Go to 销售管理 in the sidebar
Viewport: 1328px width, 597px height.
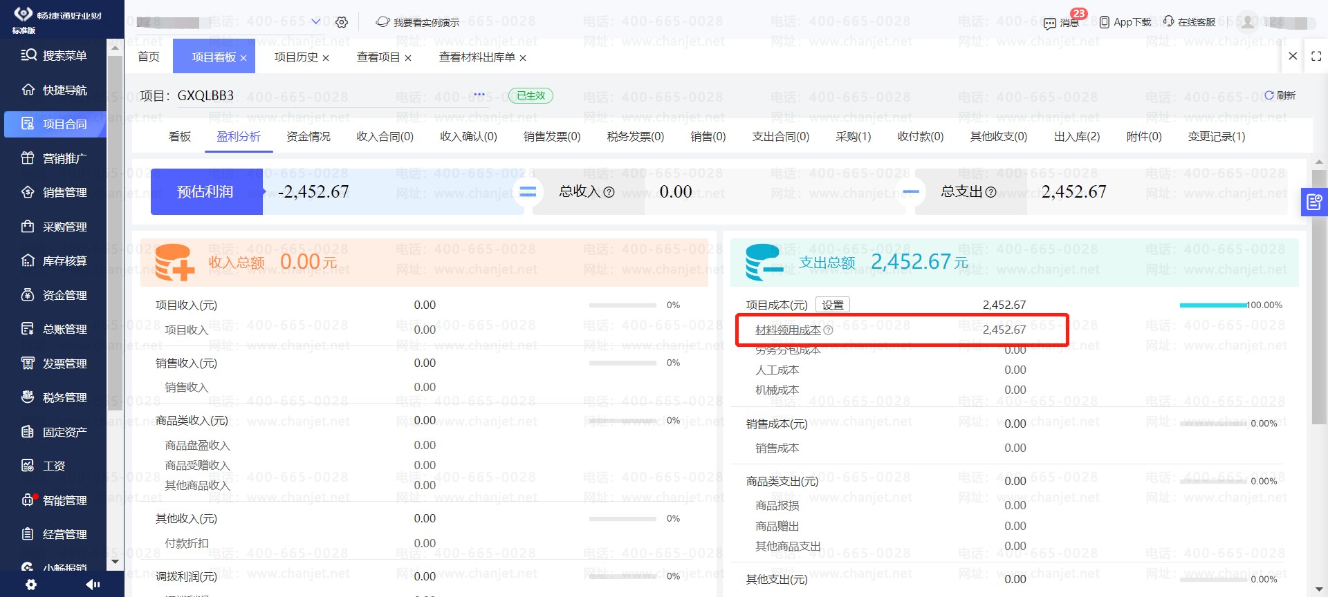[x=53, y=192]
